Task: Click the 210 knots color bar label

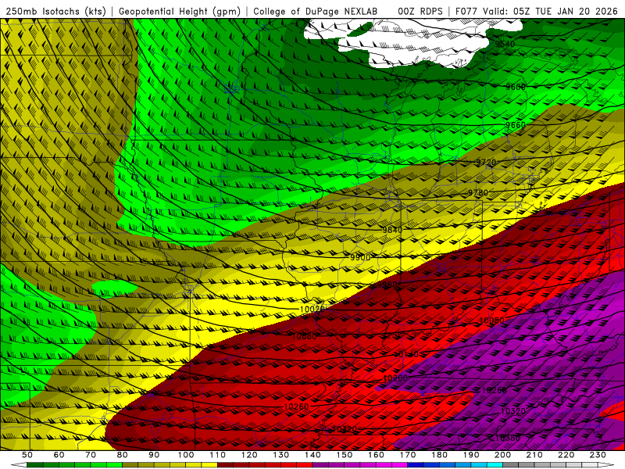Action: click(534, 455)
